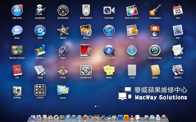Image resolution: width=196 pixels, height=122 pixels.
Task: Open Pages ink pen in the Dock
Action: click(103, 117)
